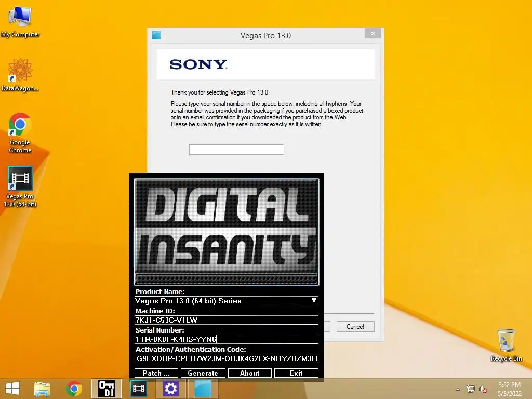Click the Exit button in keygen

[296, 373]
